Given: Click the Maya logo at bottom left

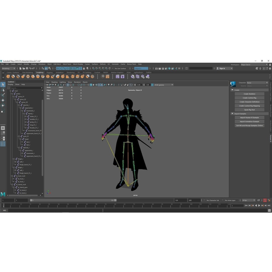Looking at the screenshot, I should 3,194.
